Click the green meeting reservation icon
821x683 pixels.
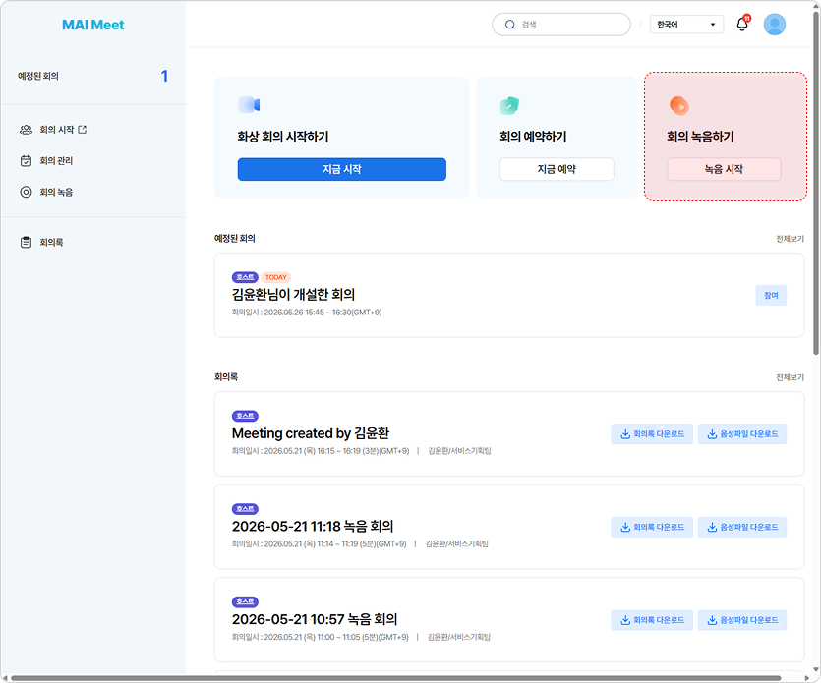[x=509, y=105]
